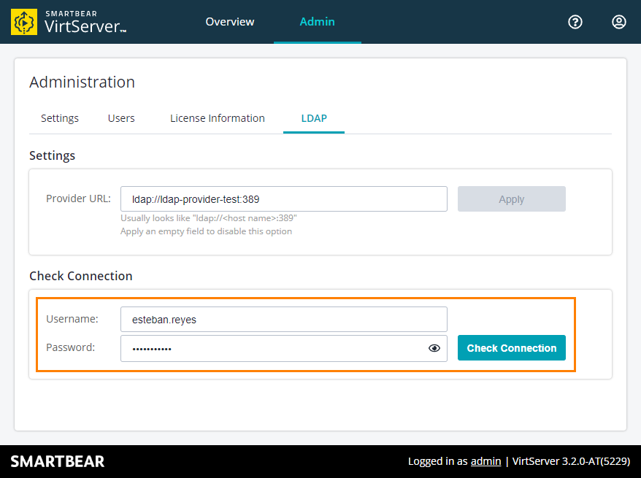Select the Admin navigation tab
The height and width of the screenshot is (478, 641).
pos(317,22)
